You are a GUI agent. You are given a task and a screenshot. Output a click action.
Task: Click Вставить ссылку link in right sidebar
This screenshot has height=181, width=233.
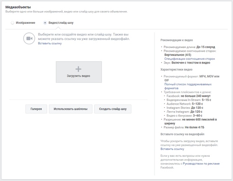pos(172,149)
